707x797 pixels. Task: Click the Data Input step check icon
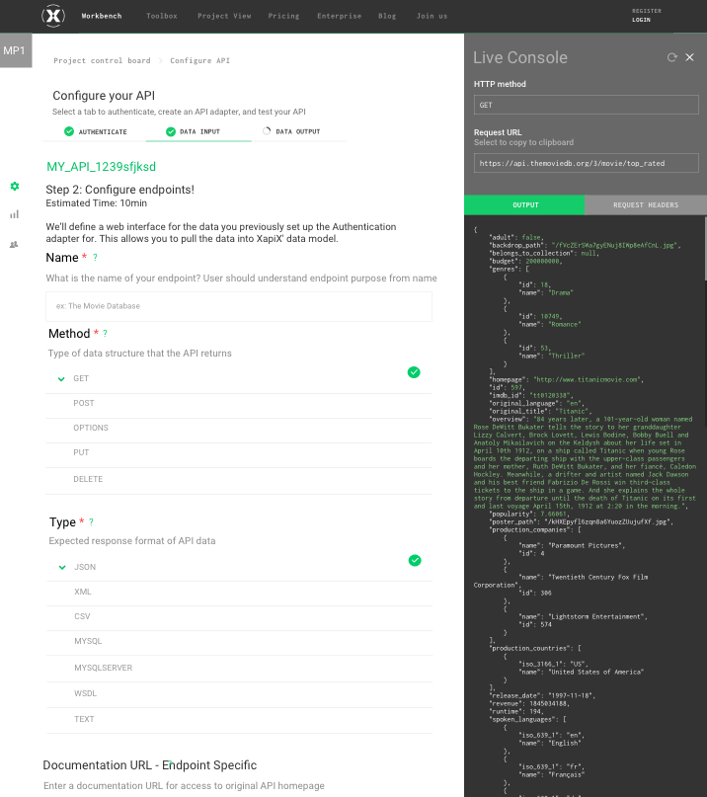(x=171, y=131)
